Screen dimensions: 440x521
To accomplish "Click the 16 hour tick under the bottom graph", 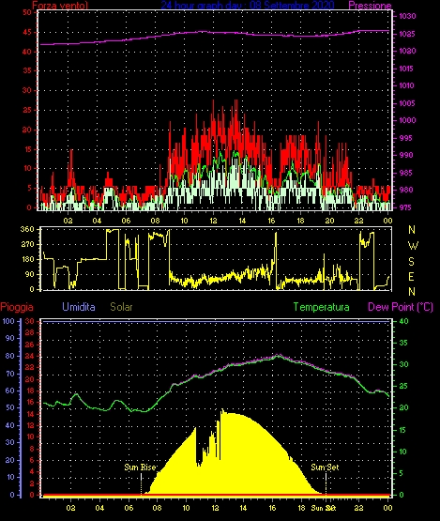I will (x=272, y=508).
